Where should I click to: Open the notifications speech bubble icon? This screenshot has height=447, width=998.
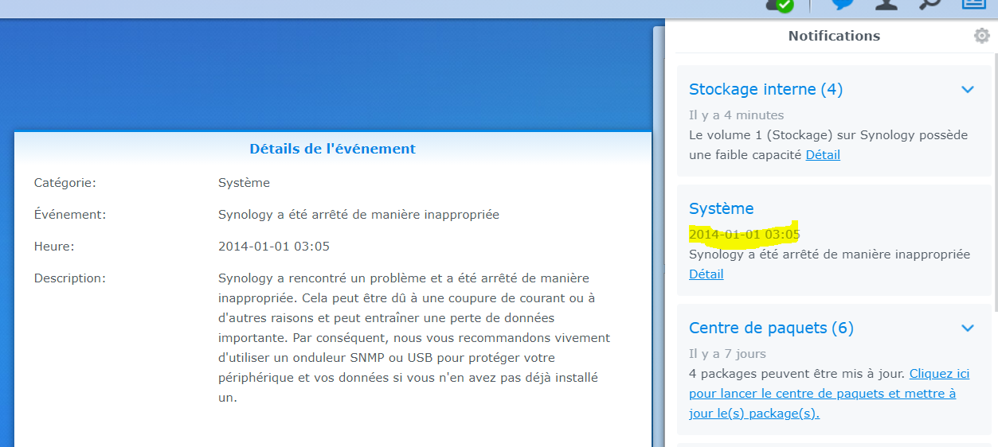843,4
